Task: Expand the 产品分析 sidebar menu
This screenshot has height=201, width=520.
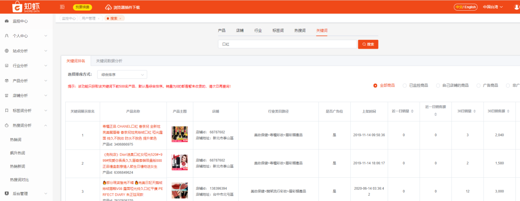Action: [x=46, y=81]
